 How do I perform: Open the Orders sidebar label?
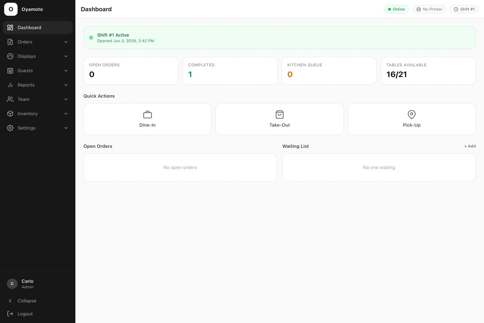[25, 42]
